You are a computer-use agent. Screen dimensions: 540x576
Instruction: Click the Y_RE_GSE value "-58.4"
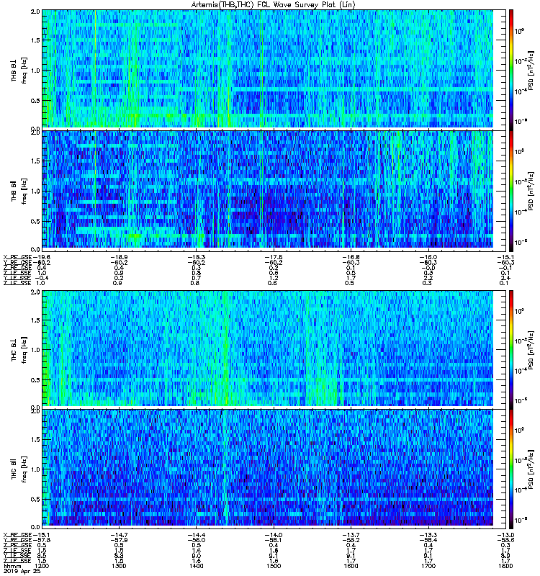428,541
